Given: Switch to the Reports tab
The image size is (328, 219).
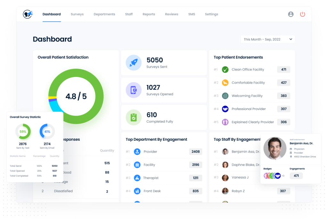Looking at the screenshot, I should click(x=149, y=14).
